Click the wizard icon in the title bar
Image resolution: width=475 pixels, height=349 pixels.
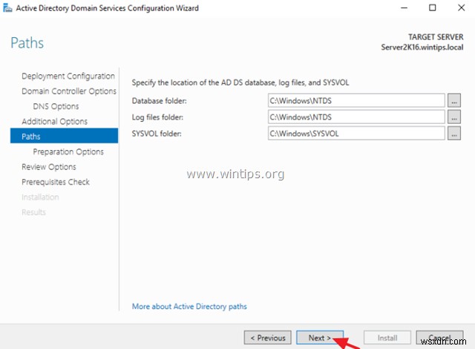[7, 8]
